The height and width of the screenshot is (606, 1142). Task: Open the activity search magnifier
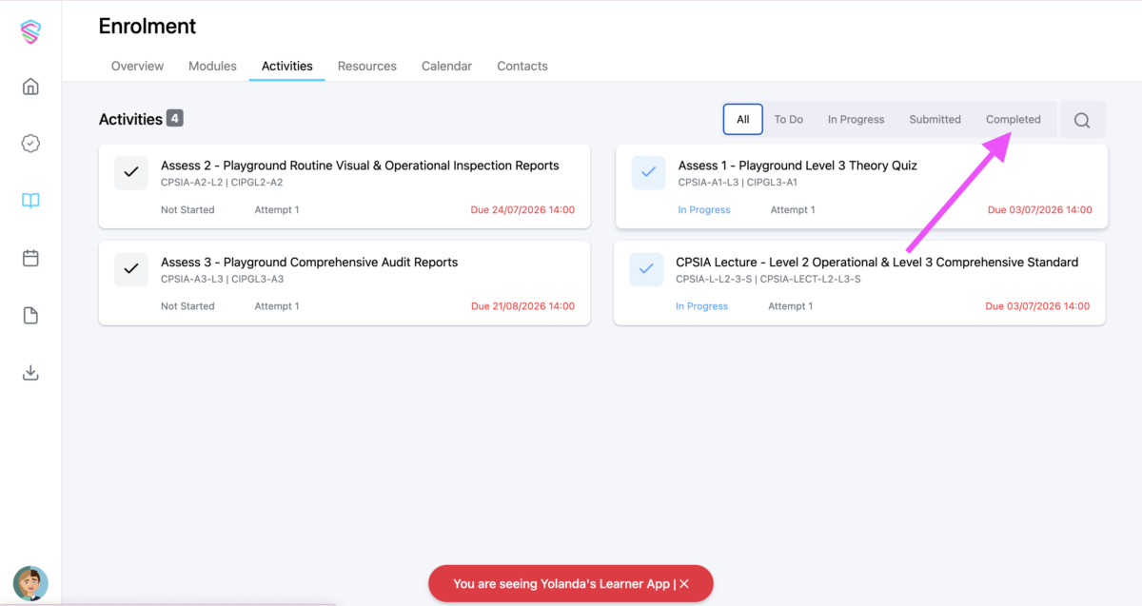1082,120
